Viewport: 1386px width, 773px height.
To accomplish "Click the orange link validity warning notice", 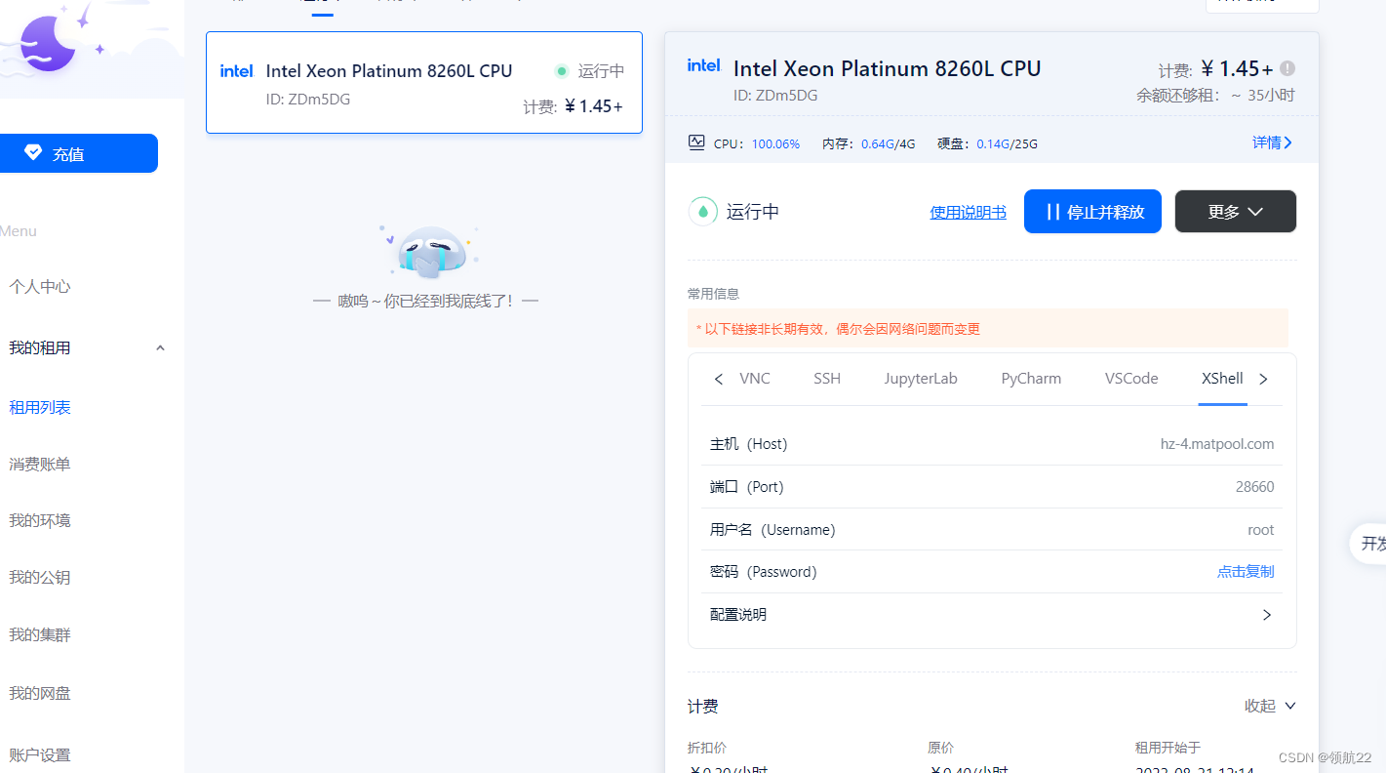I will (988, 329).
